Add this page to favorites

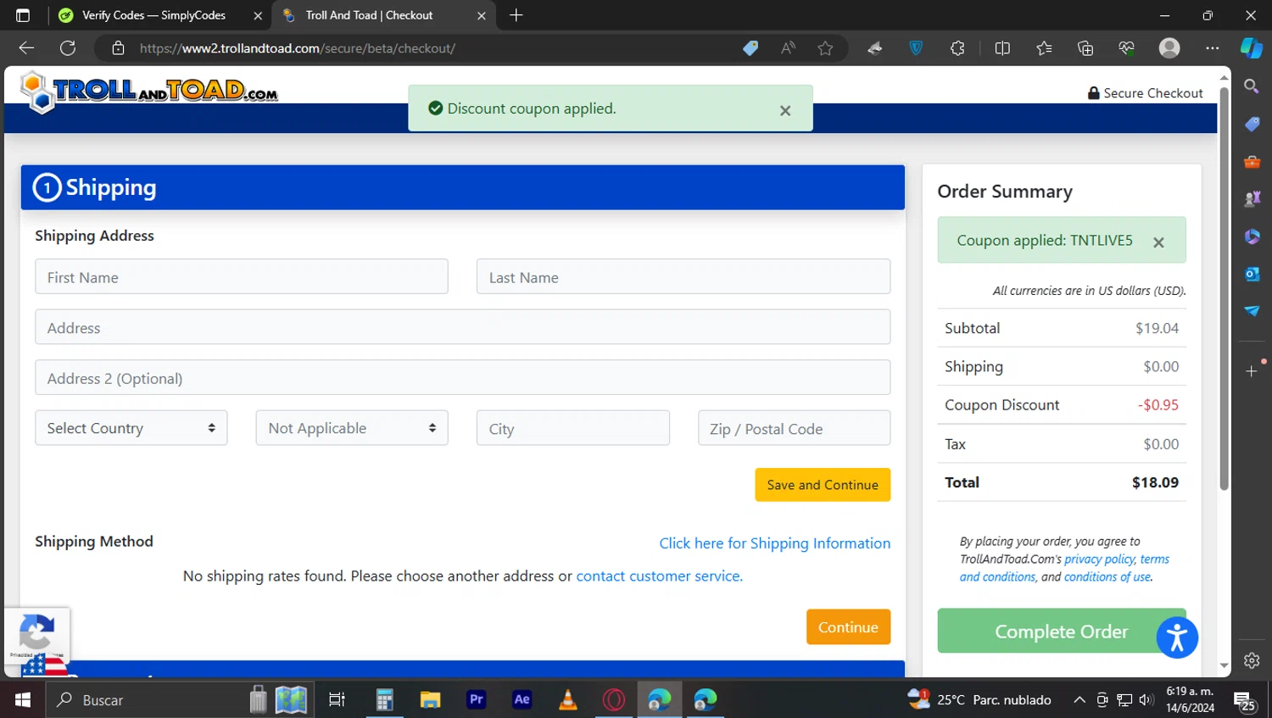pyautogui.click(x=825, y=48)
